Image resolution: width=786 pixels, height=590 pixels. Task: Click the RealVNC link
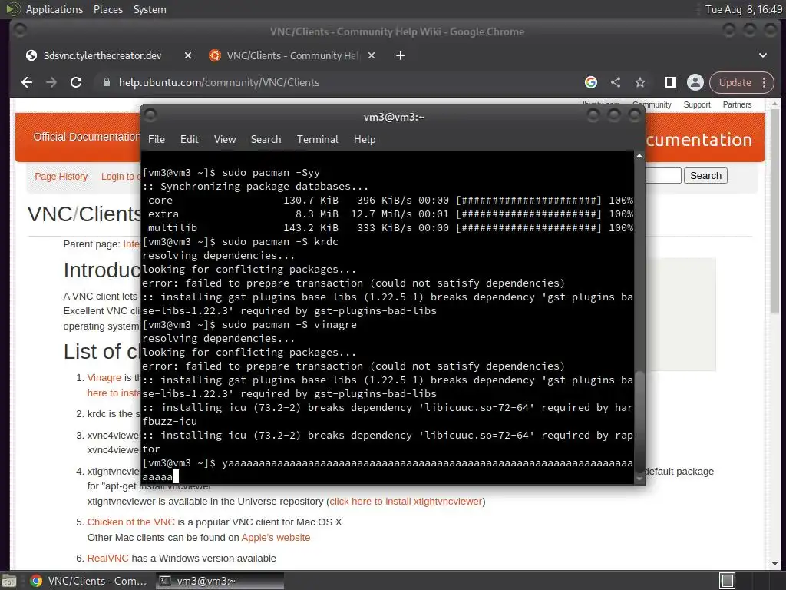[107, 558]
